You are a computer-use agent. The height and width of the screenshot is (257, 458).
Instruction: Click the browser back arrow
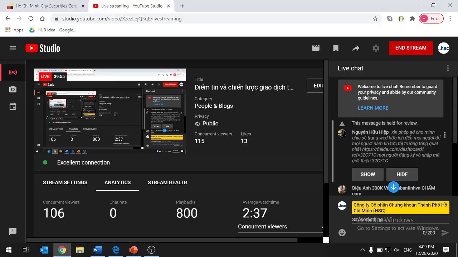coord(8,19)
